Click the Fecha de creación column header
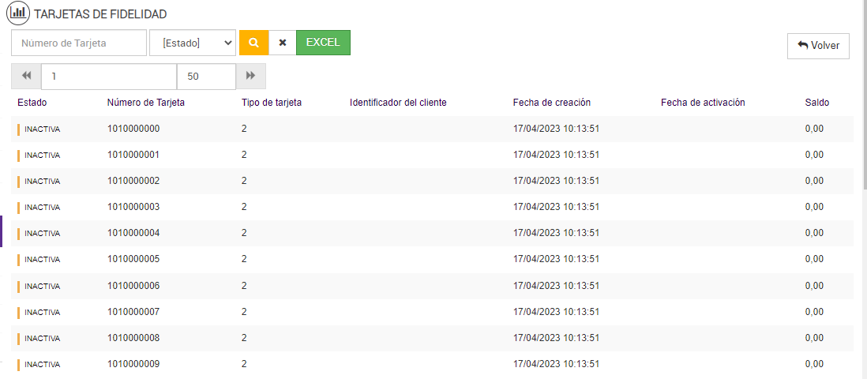The width and height of the screenshot is (867, 379). tap(551, 103)
